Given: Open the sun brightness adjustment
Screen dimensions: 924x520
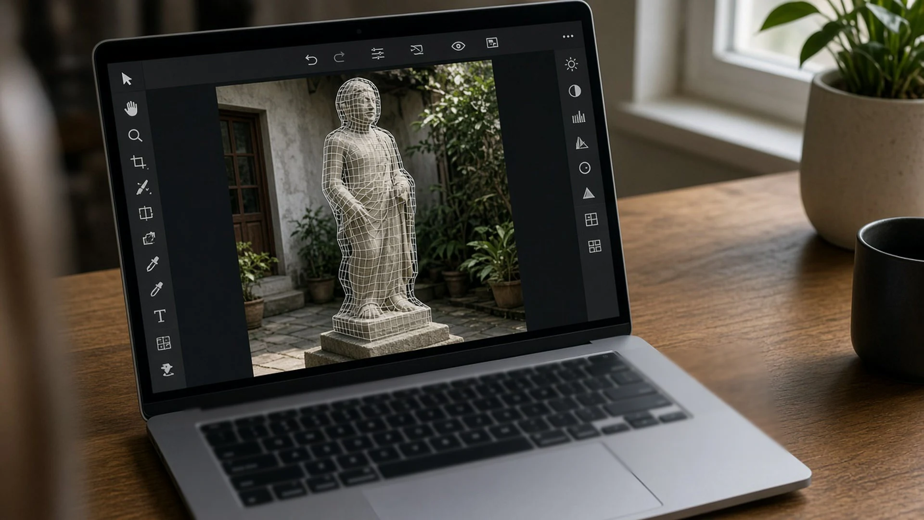Looking at the screenshot, I should pos(571,64).
